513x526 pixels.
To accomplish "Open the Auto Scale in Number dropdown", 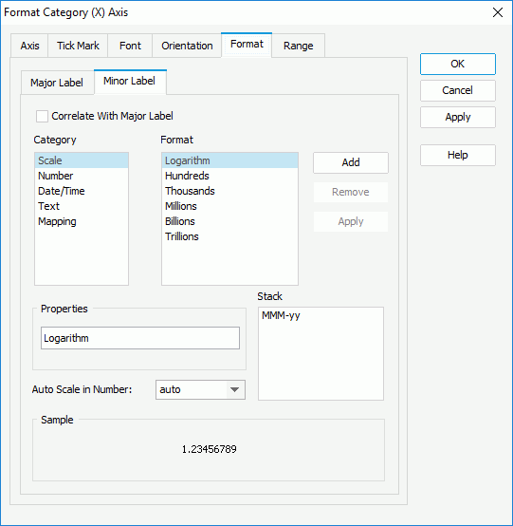I will click(x=200, y=389).
